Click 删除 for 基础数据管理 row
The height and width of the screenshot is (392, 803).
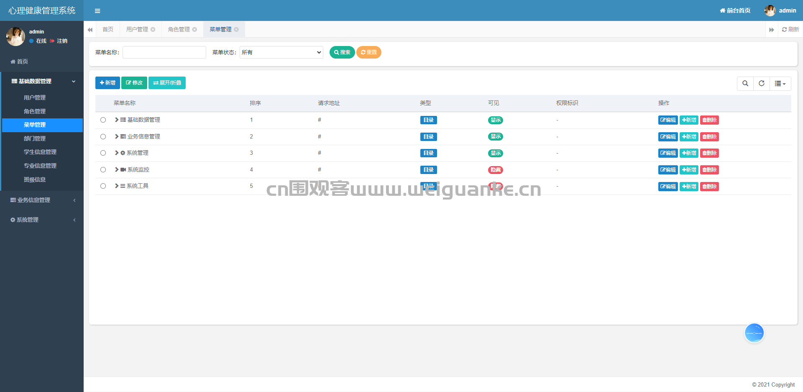click(x=709, y=120)
